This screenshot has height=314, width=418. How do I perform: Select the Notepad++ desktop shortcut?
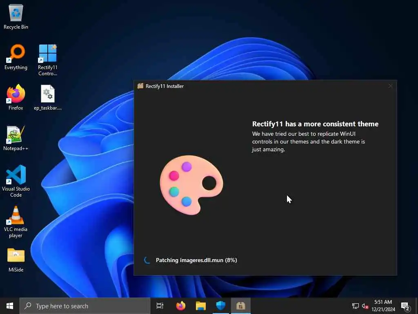coord(16,138)
